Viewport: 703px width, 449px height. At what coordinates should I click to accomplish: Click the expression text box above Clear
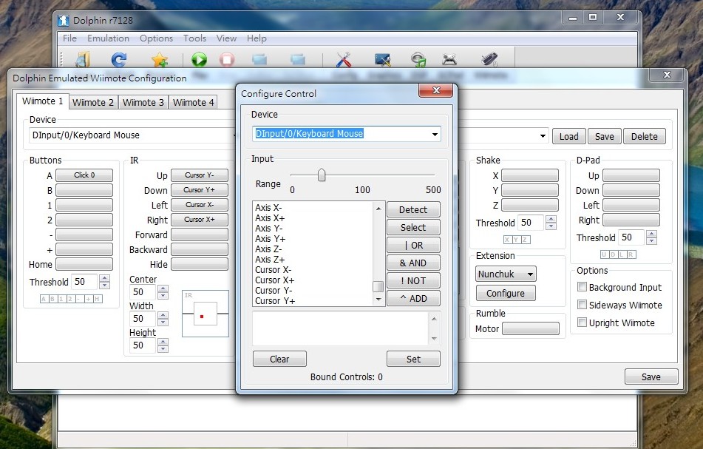coord(342,328)
